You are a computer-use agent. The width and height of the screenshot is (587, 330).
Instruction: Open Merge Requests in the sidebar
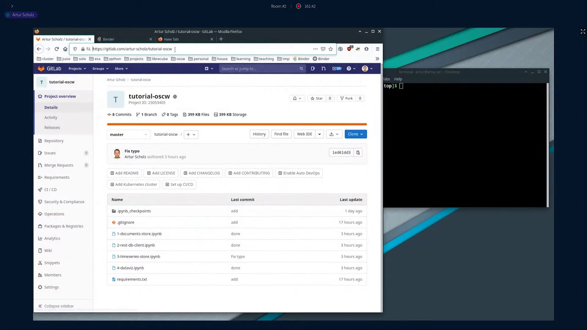[59, 165]
